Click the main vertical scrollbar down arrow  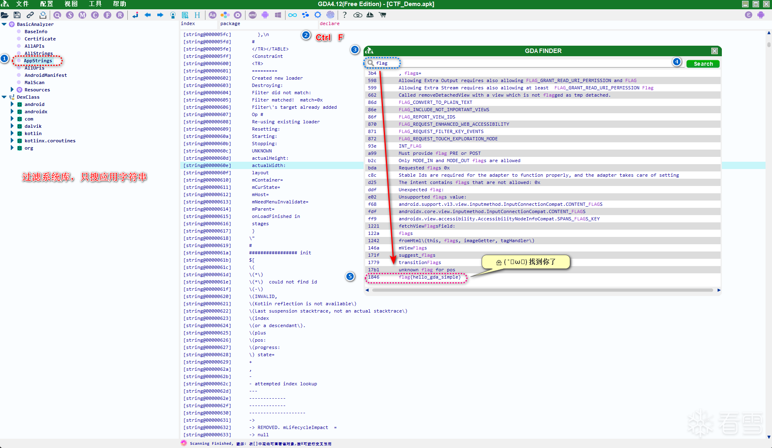tap(769, 437)
